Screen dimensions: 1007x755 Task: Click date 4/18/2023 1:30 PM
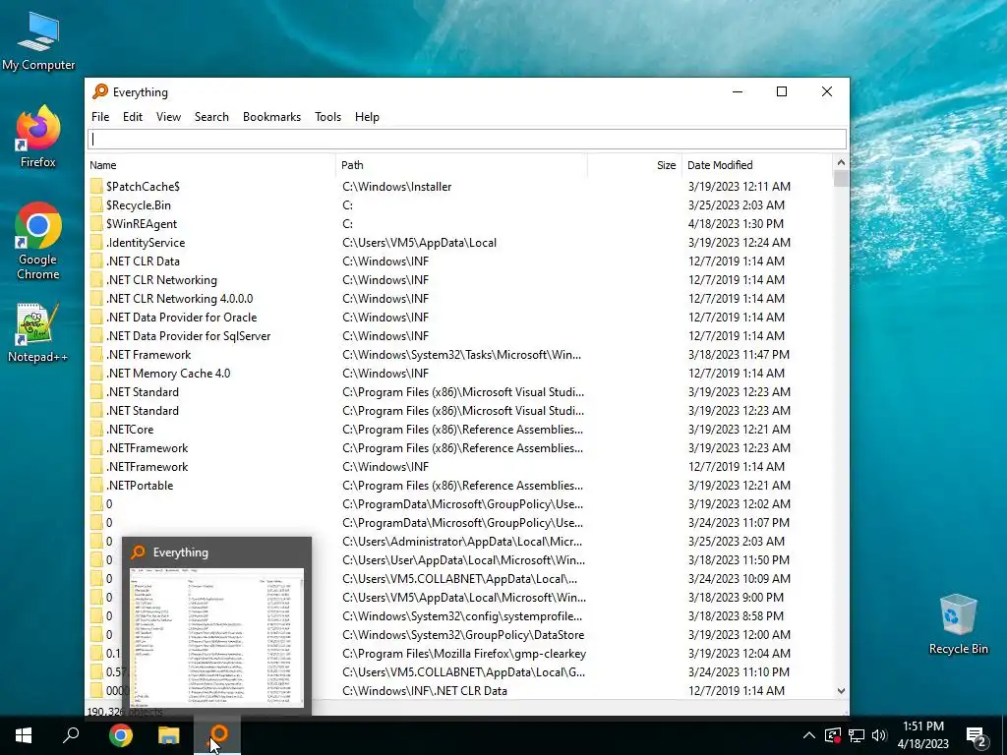pos(736,224)
